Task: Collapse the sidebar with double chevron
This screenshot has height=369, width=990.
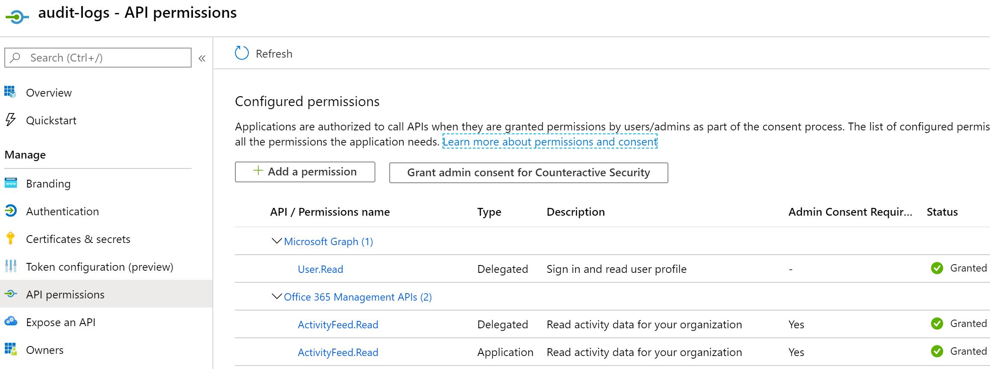Action: click(x=202, y=58)
